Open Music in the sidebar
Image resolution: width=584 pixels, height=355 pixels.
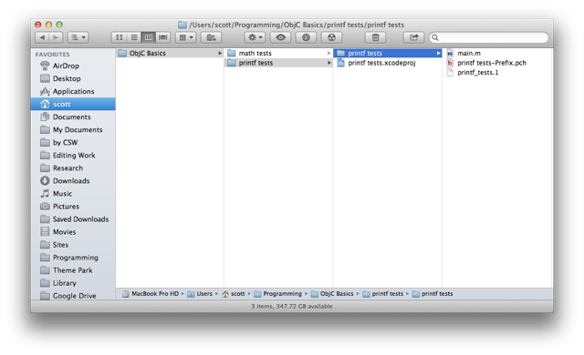[x=62, y=194]
